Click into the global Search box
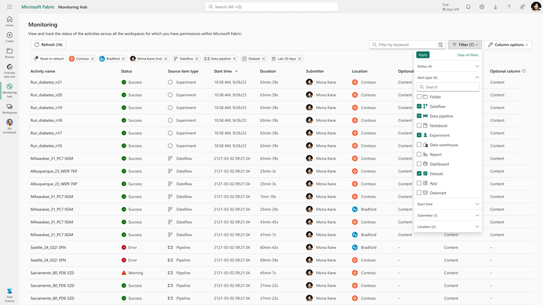The height and width of the screenshot is (305, 543). [x=272, y=7]
